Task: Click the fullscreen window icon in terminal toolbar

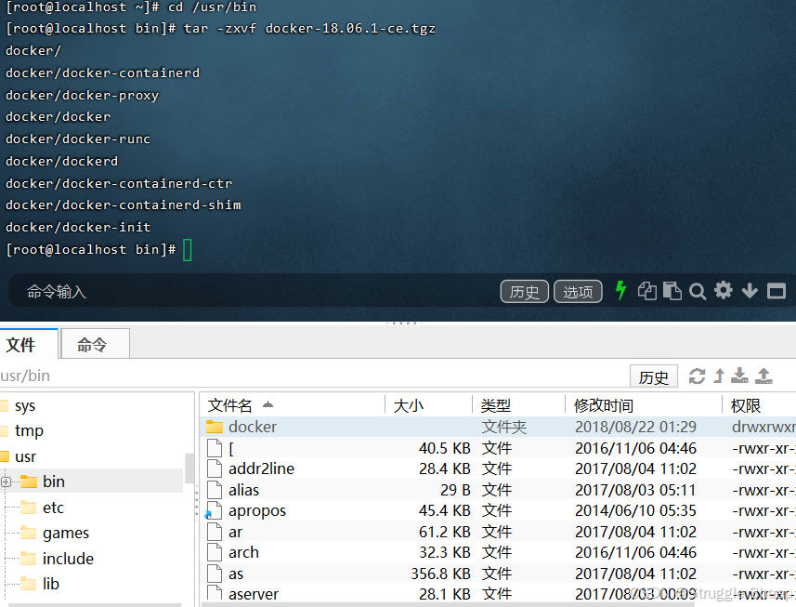Action: (776, 291)
